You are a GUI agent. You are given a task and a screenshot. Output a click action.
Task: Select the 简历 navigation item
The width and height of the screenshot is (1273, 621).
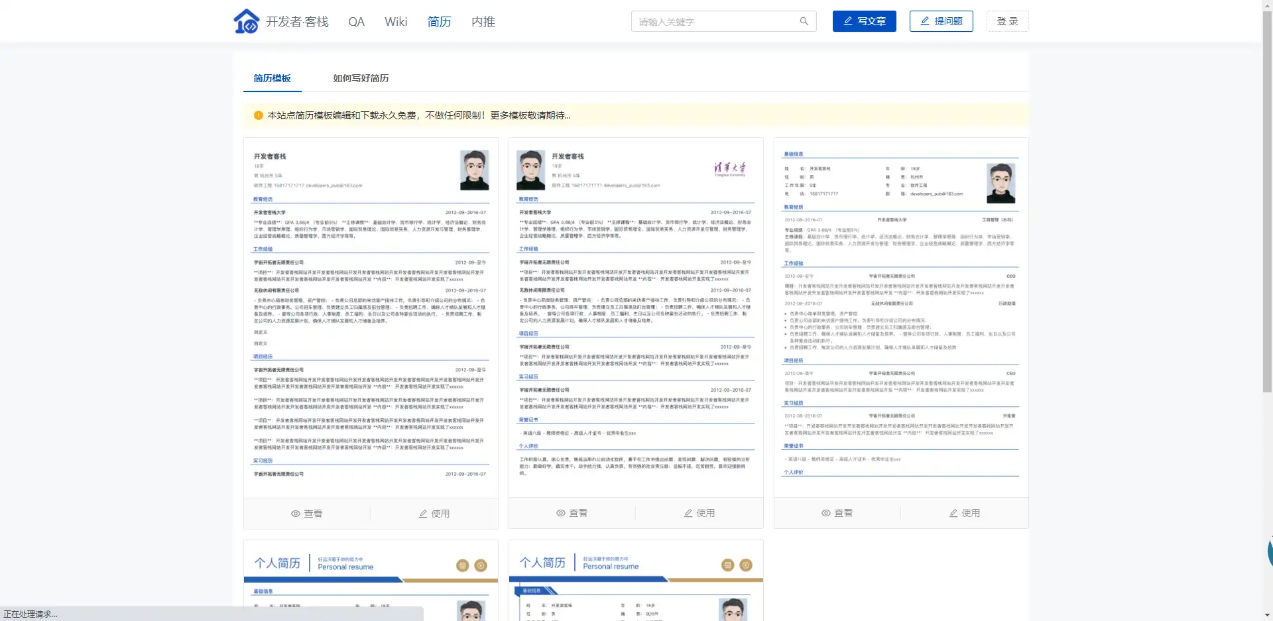439,22
